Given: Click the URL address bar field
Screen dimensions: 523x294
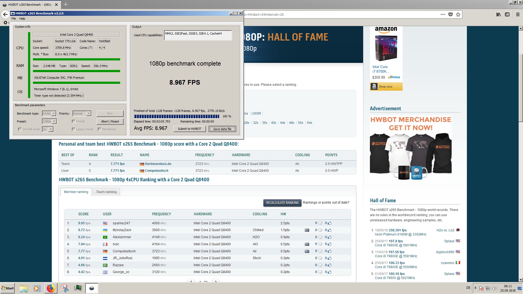Looking at the screenshot, I should pos(340,14).
